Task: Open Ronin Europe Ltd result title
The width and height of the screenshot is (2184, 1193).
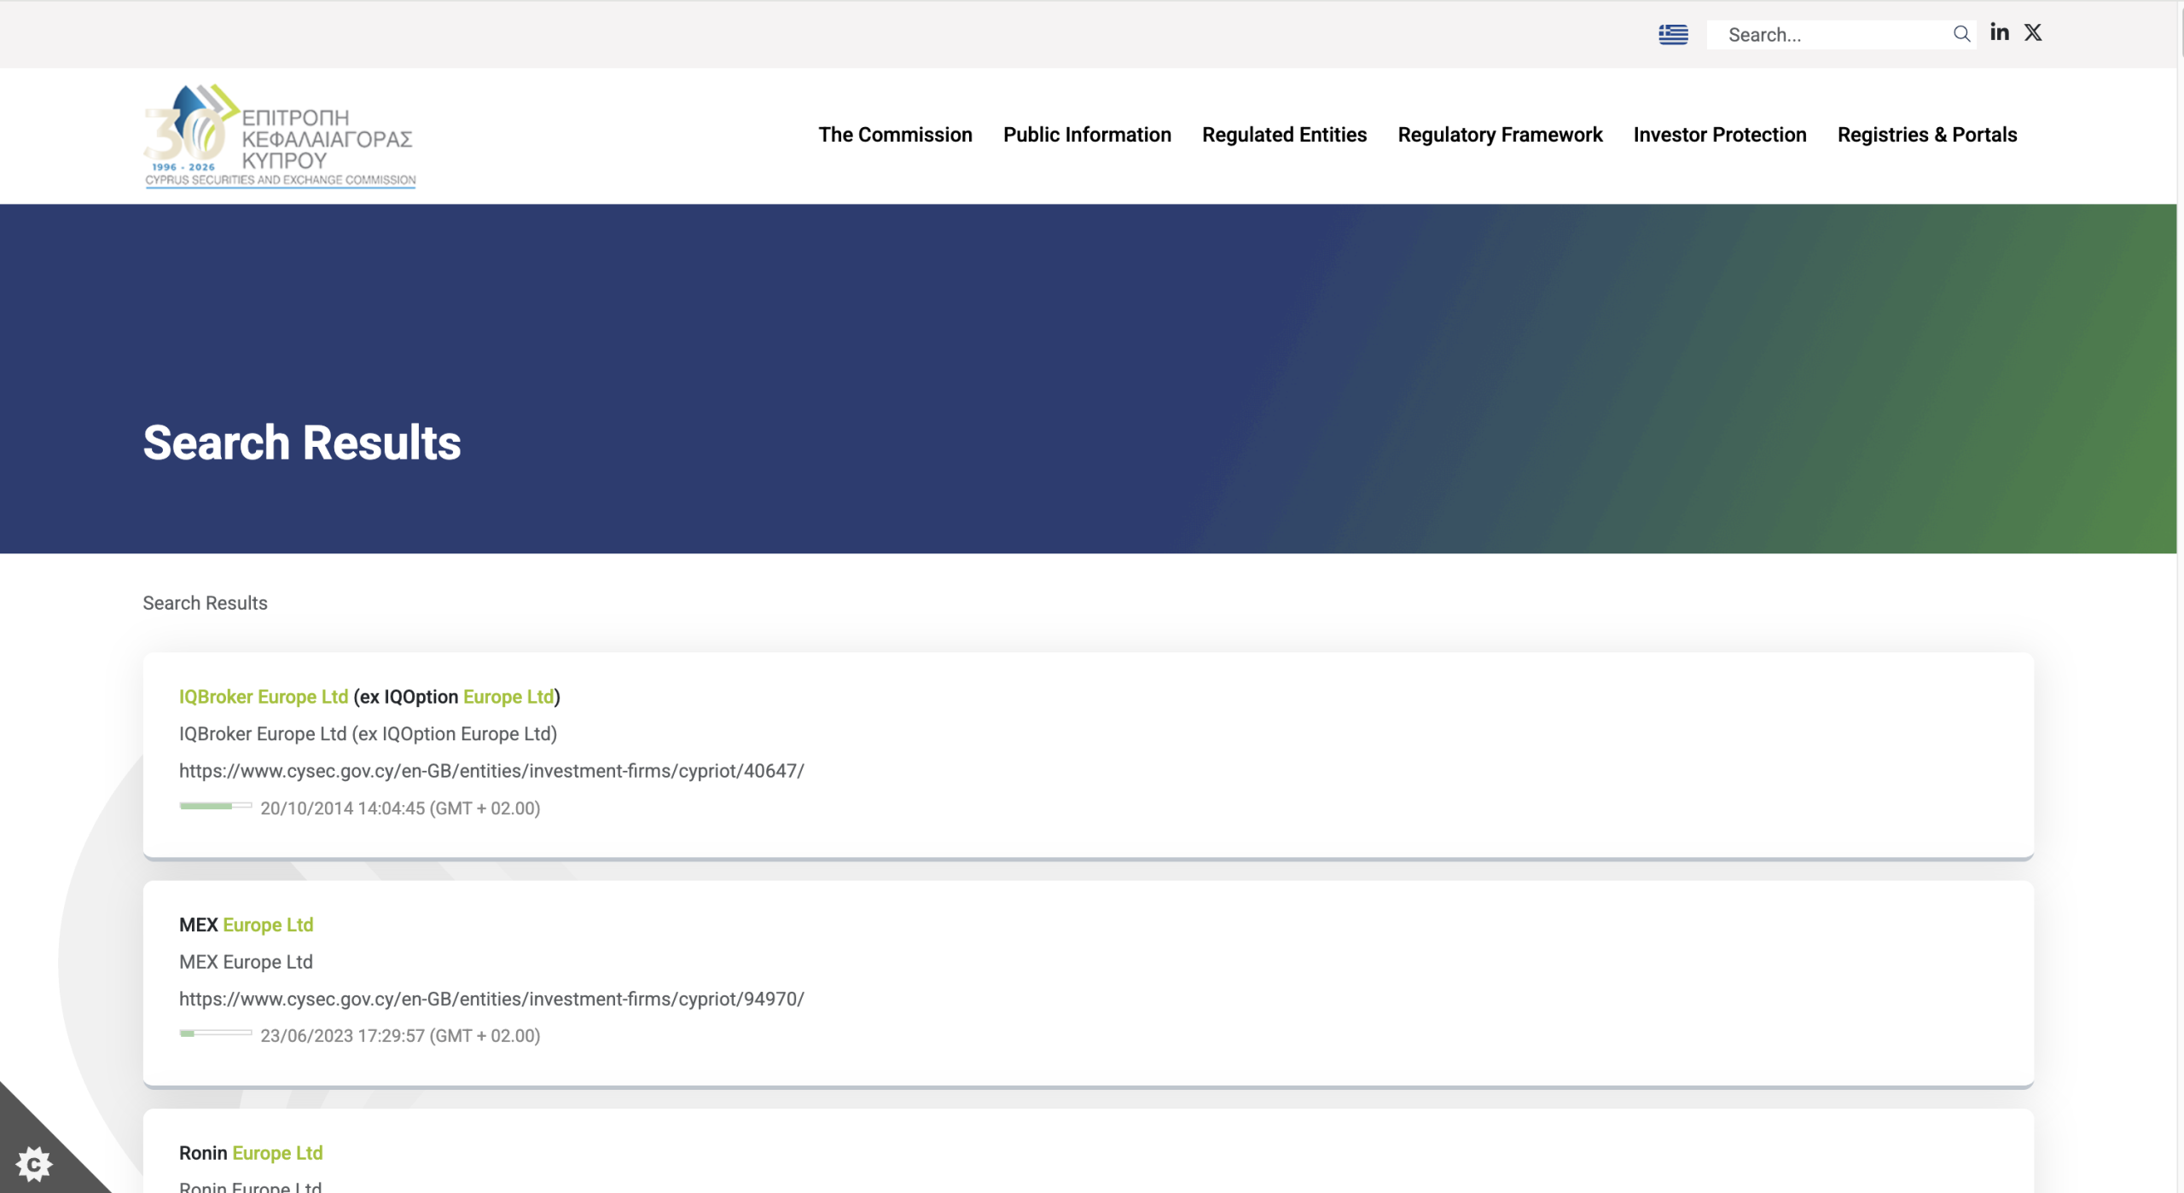Action: click(x=251, y=1153)
